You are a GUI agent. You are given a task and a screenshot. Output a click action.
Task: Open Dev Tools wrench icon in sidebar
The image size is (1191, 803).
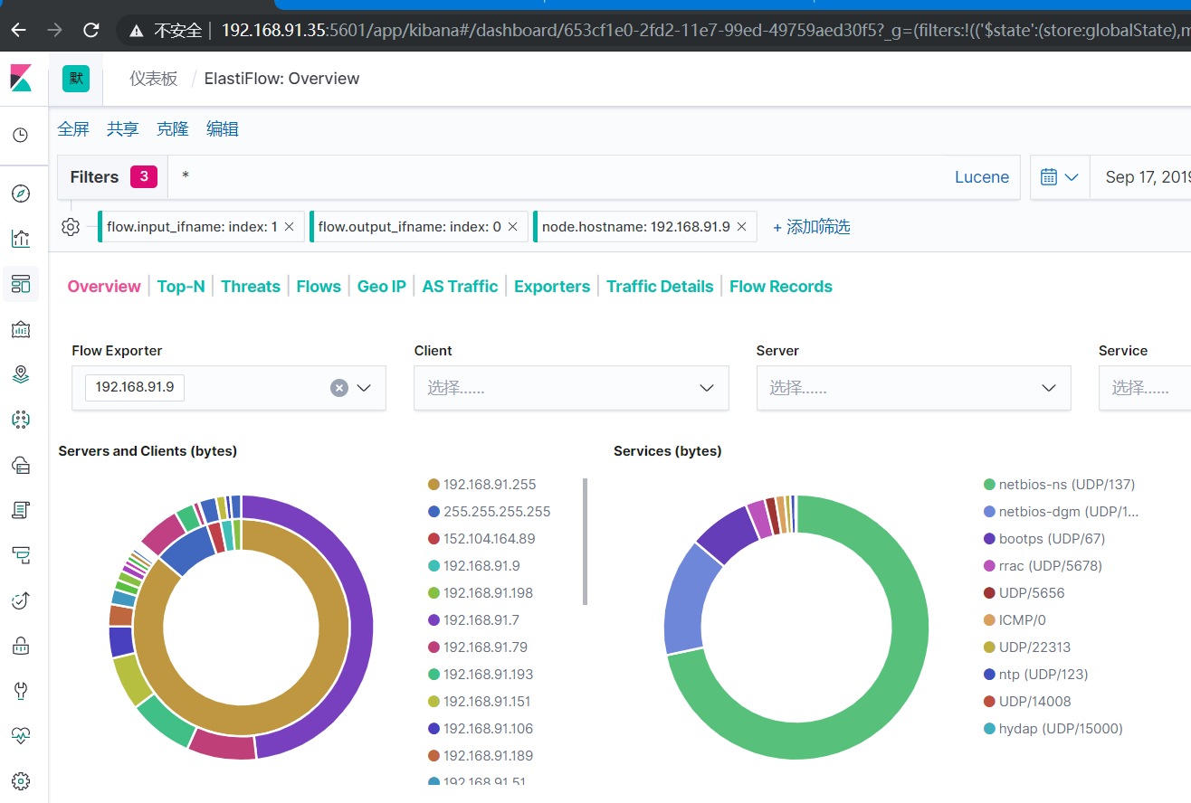tap(20, 690)
